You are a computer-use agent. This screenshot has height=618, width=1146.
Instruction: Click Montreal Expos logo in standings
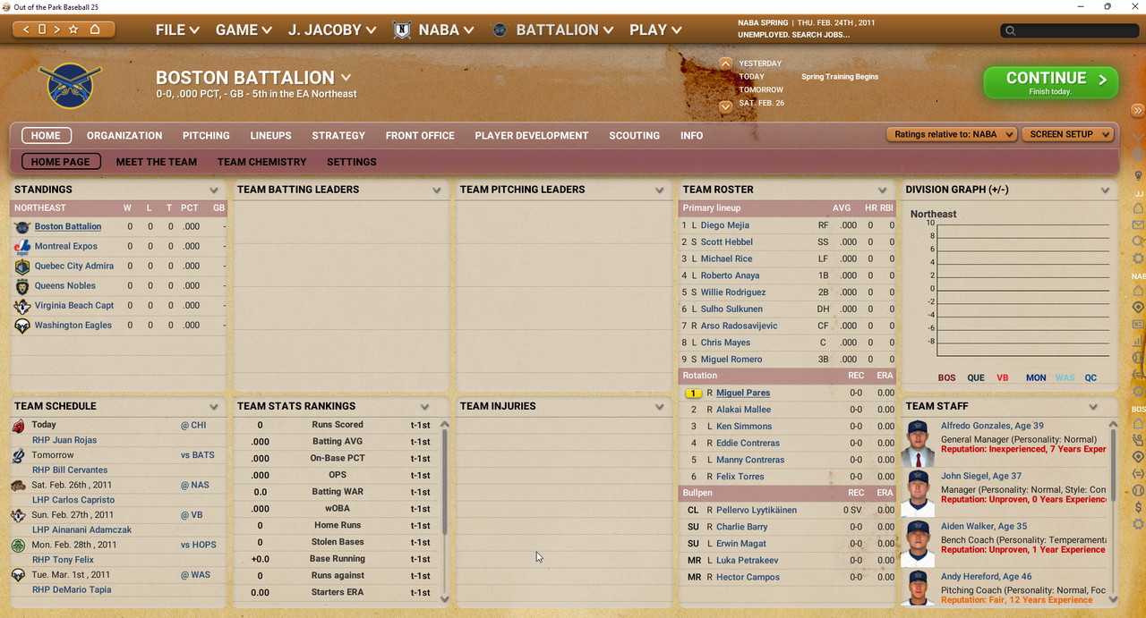[x=22, y=246]
